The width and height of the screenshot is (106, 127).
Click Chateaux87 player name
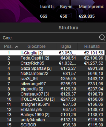pyautogui.click(x=32, y=94)
